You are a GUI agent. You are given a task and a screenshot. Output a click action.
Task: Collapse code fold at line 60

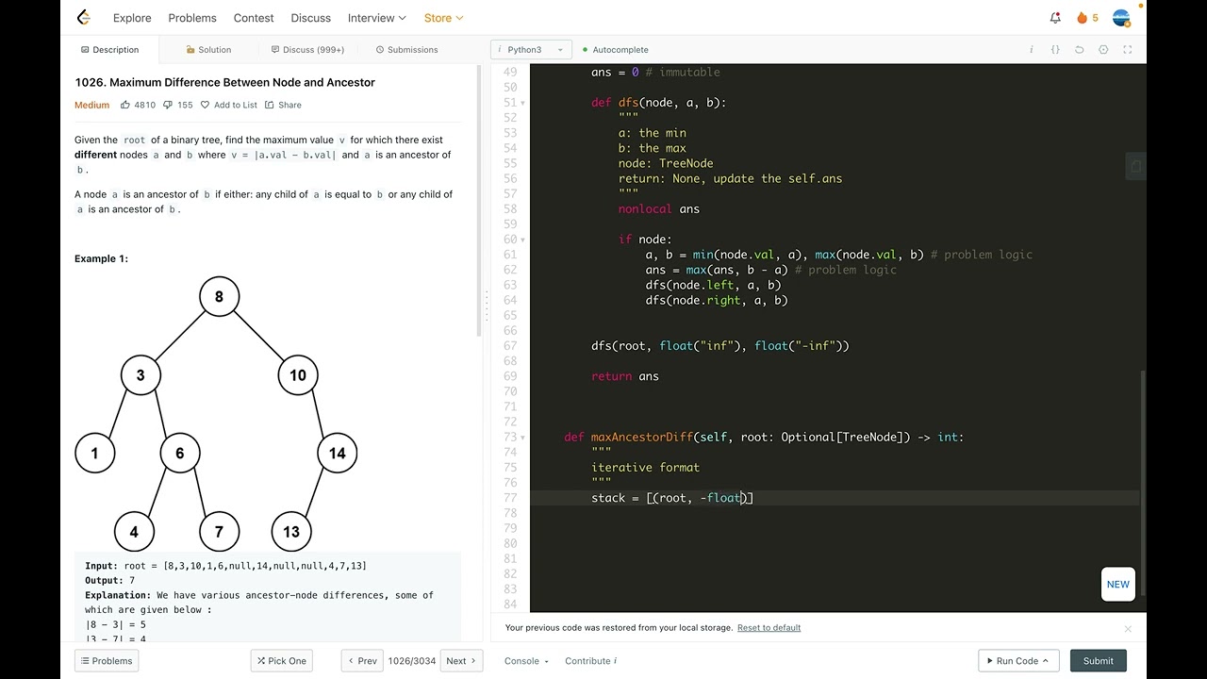coord(523,240)
